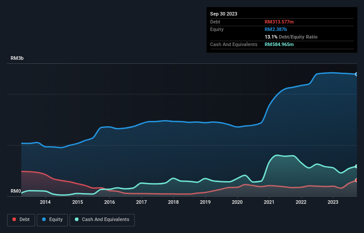Select the 2015 x-axis label

click(78, 202)
